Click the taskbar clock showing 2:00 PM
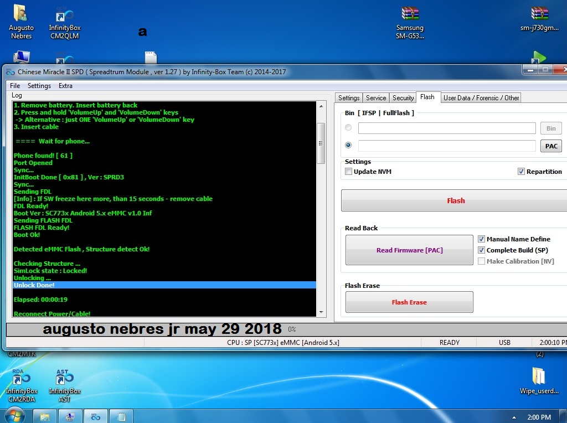567x423 pixels. (x=539, y=417)
